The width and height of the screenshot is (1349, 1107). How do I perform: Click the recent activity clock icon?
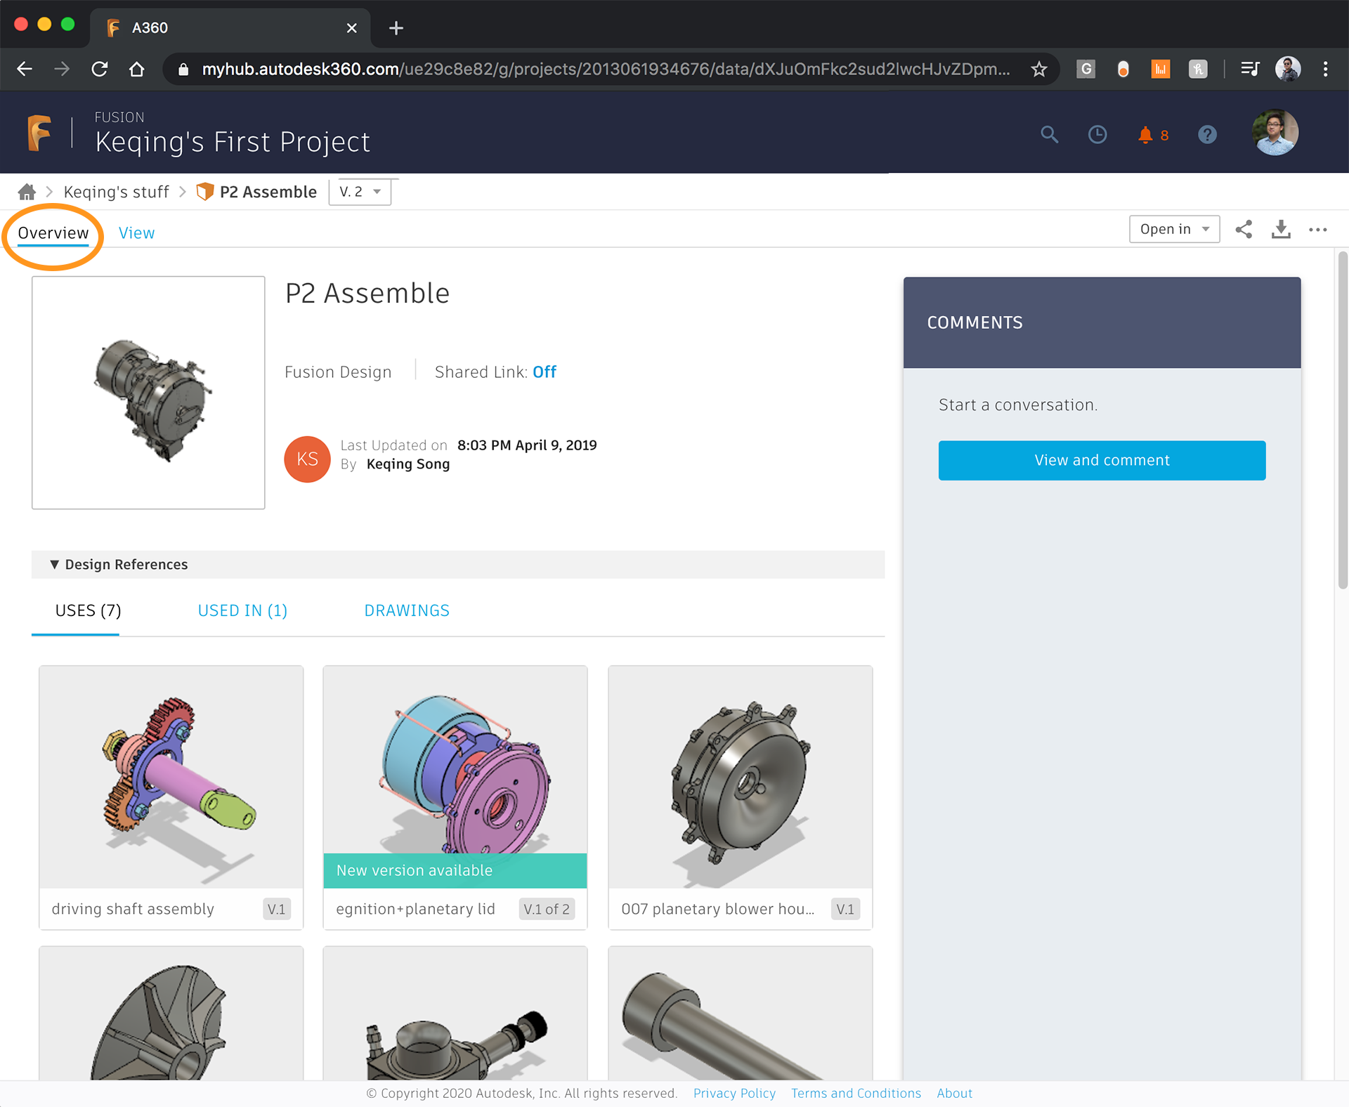pos(1097,133)
